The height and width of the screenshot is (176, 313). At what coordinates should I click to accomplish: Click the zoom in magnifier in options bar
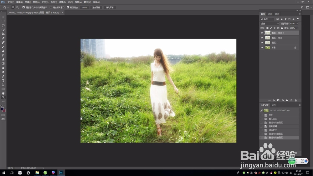(13, 8)
